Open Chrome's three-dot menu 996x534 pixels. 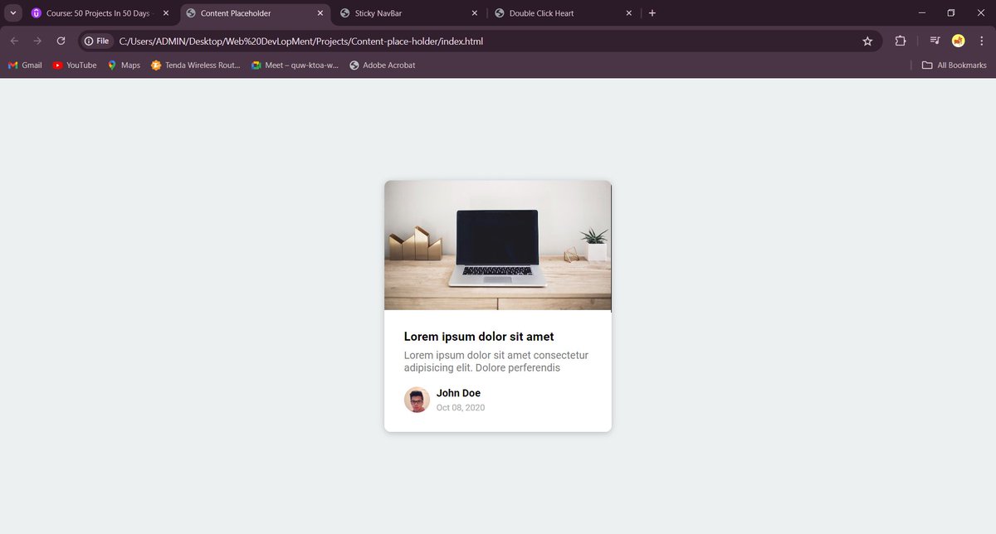pos(982,41)
